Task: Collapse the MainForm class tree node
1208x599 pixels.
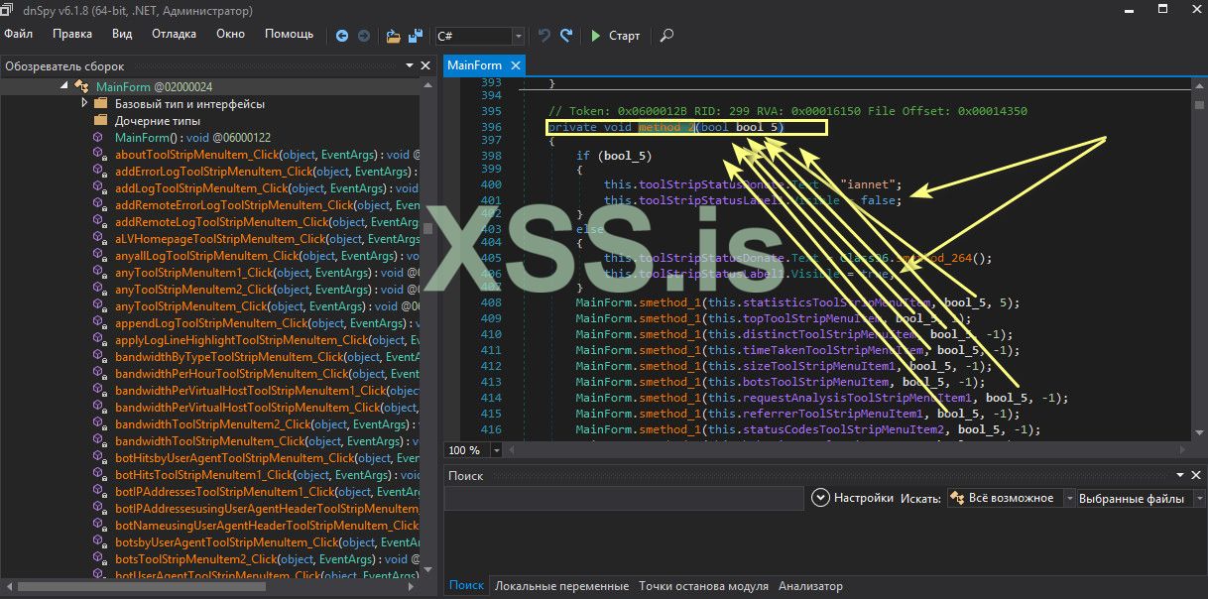Action: coord(65,87)
